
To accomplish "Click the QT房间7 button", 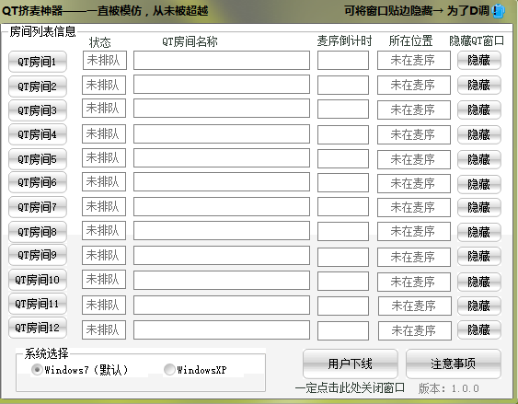I will [x=38, y=207].
